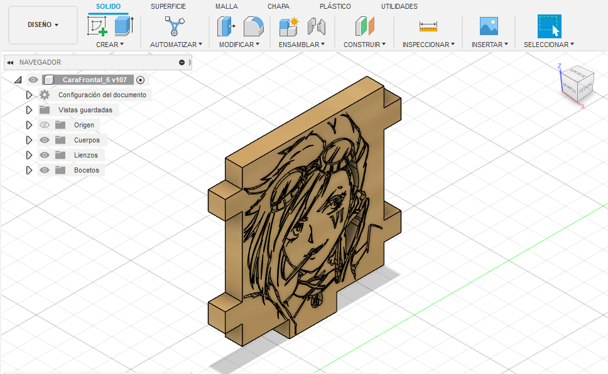
Task: Click the Create Sketch icon
Action: pos(97,26)
